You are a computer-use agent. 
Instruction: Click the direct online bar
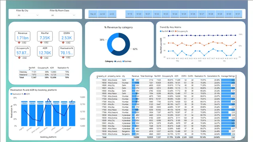[40, 114]
